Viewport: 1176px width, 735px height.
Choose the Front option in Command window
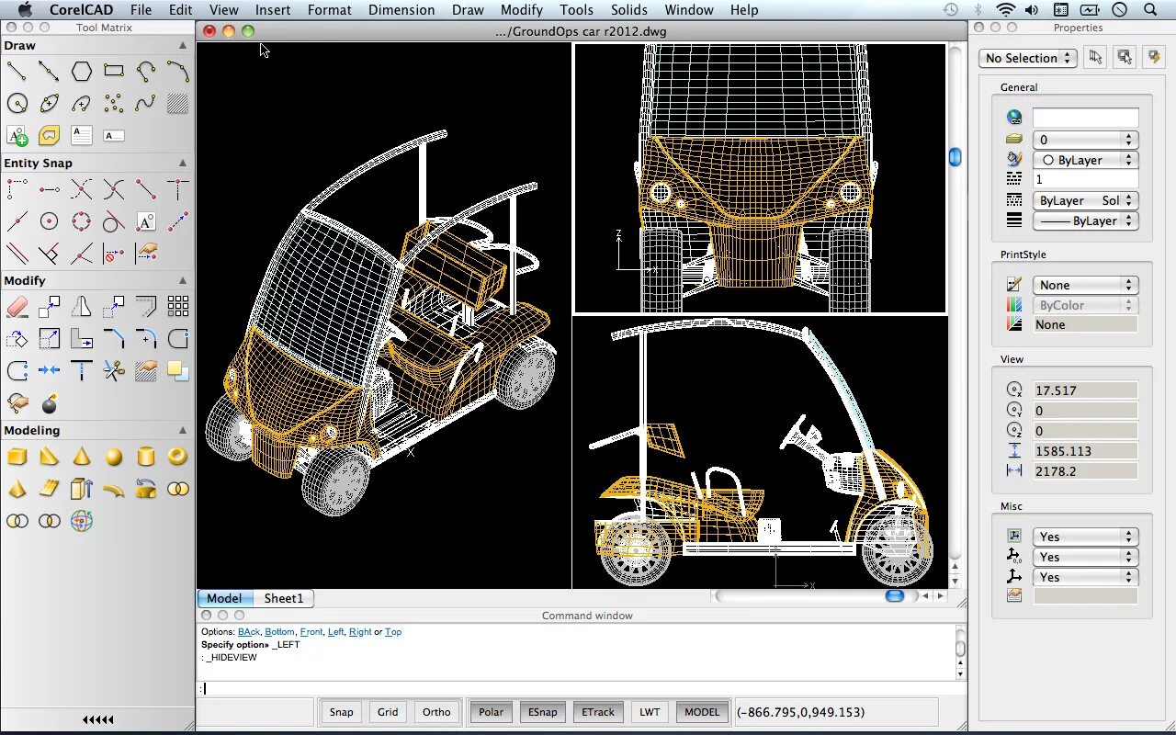pos(311,631)
